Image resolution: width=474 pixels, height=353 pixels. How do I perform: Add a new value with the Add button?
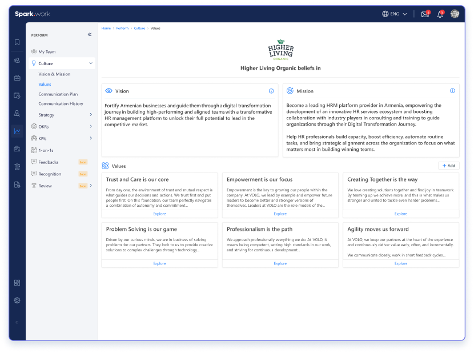tap(449, 166)
